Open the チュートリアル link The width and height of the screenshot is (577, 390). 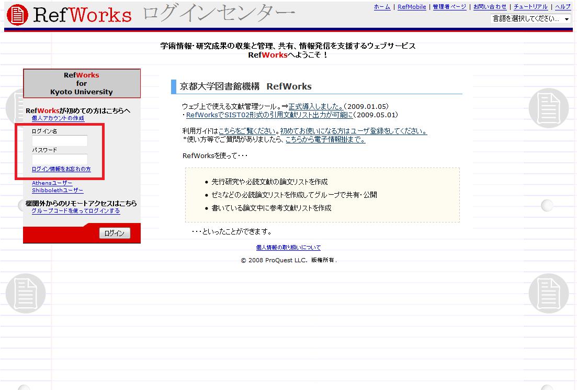pos(530,7)
